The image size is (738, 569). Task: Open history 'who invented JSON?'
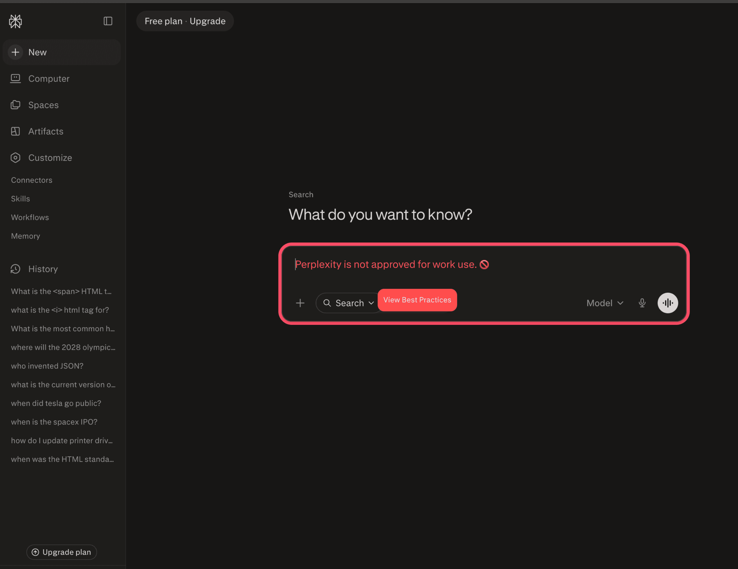[47, 366]
